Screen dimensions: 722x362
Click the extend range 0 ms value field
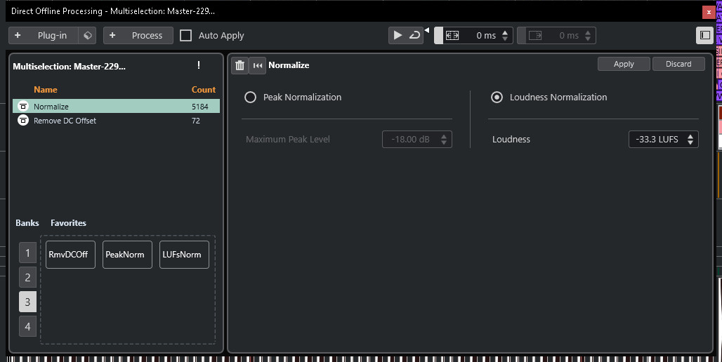tap(485, 35)
